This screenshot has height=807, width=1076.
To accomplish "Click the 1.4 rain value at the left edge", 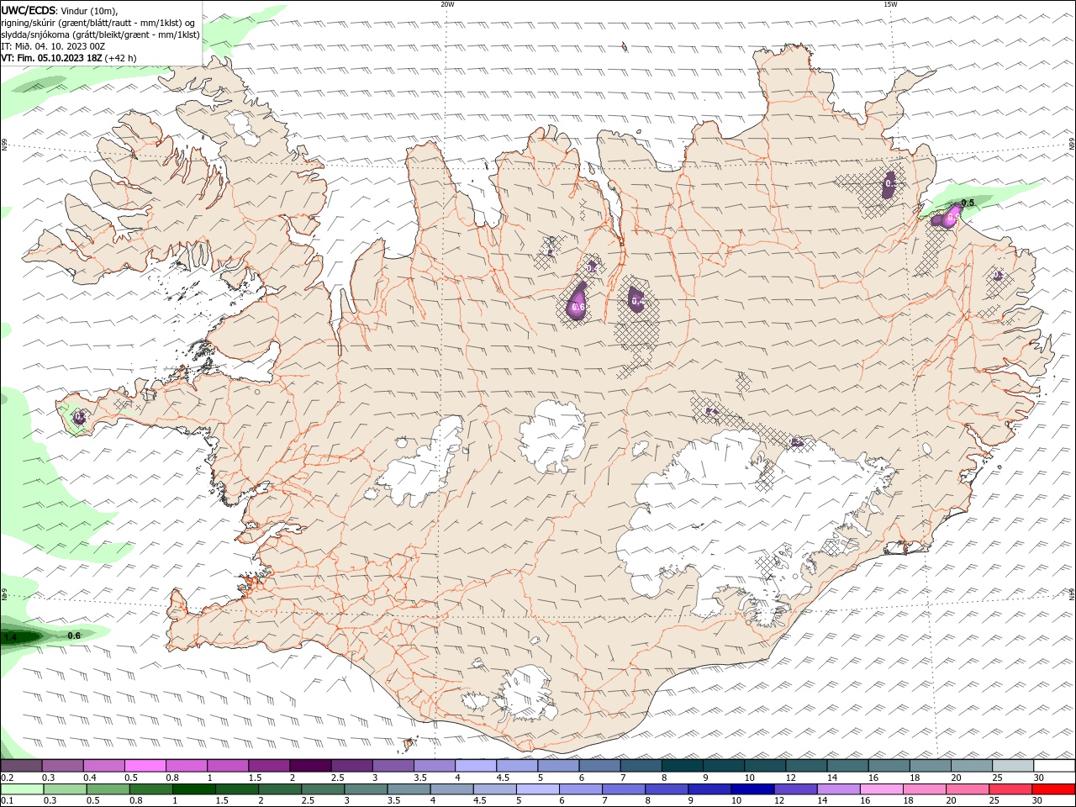I will [10, 638].
